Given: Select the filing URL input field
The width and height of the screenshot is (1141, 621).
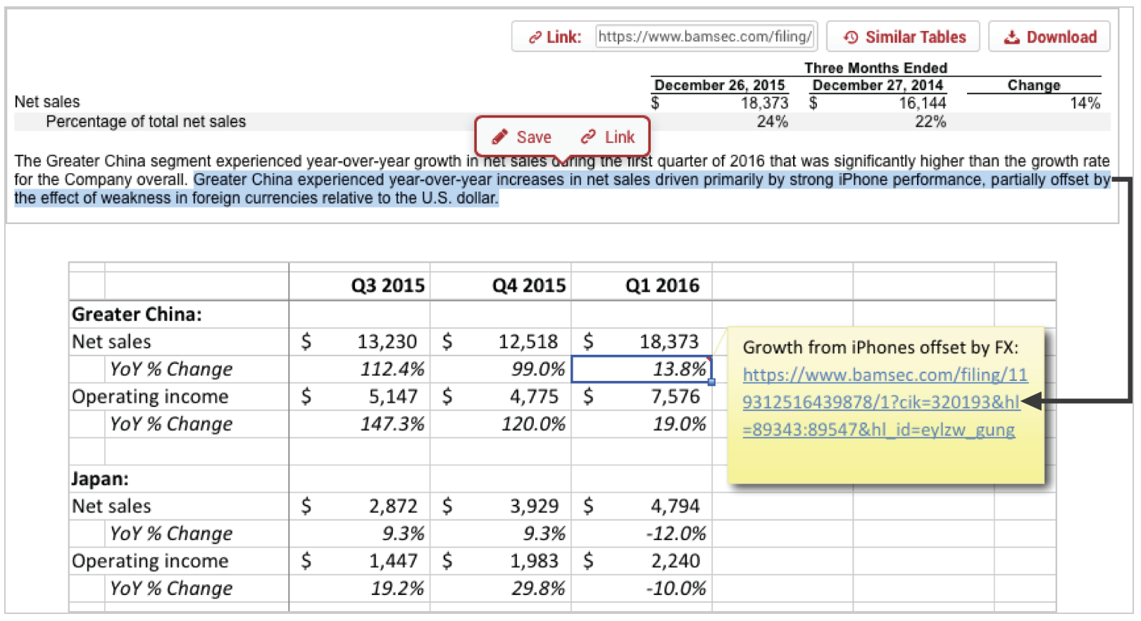Looking at the screenshot, I should [x=705, y=37].
